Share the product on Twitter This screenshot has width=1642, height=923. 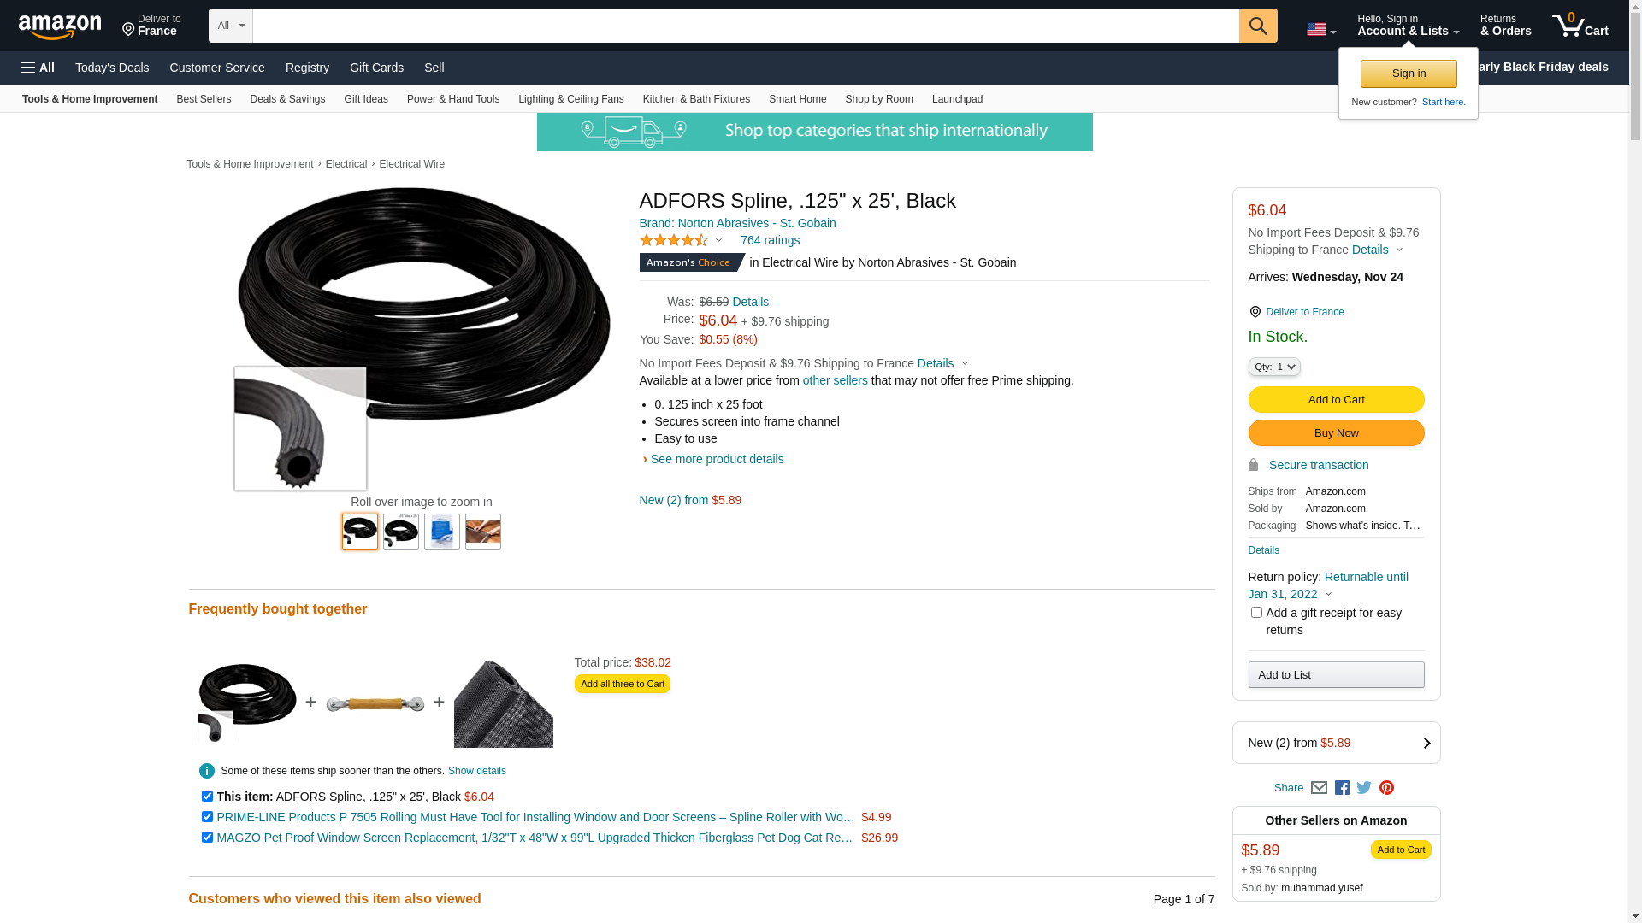coord(1364,788)
